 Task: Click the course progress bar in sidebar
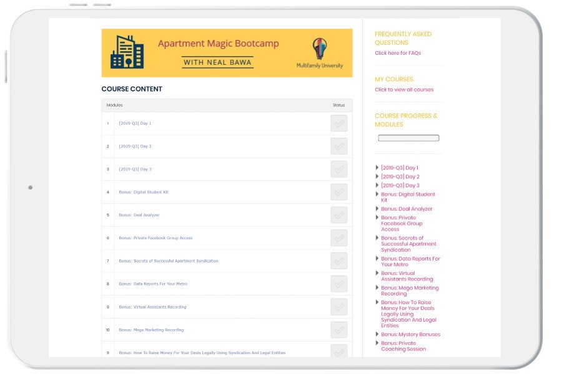click(x=408, y=138)
